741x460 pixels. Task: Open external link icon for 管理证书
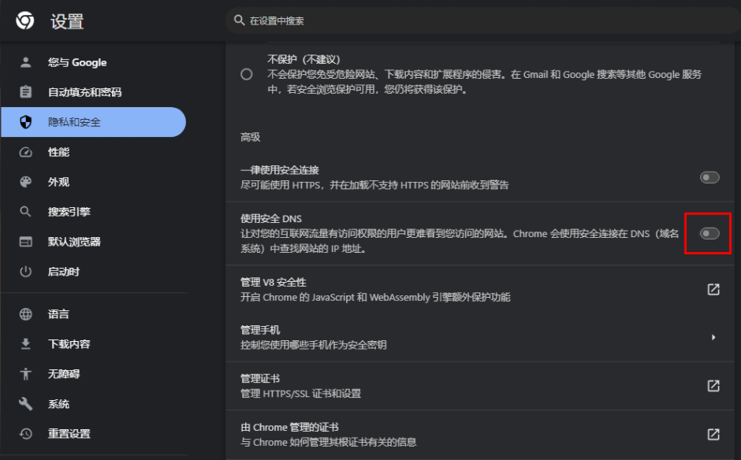[x=713, y=386]
